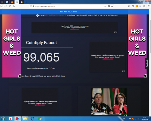Click the ad badge on the left banner
151x121 pixels.
(20, 76)
